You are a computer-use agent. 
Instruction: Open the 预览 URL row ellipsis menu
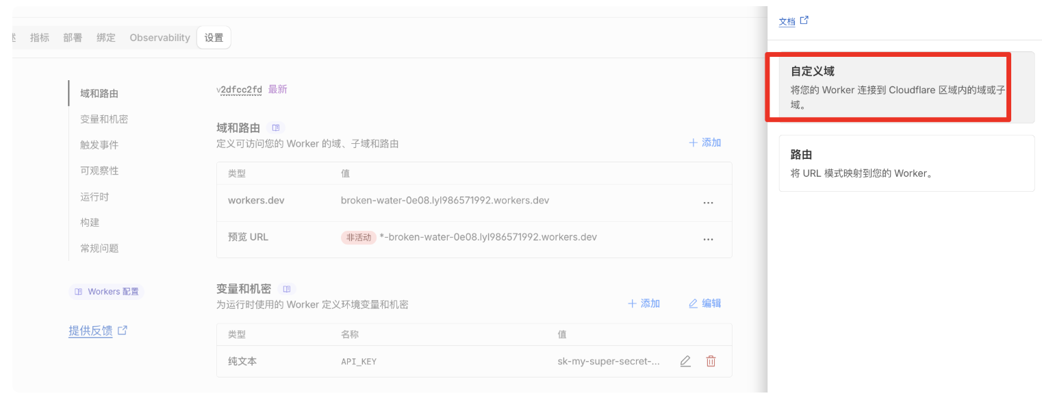708,239
